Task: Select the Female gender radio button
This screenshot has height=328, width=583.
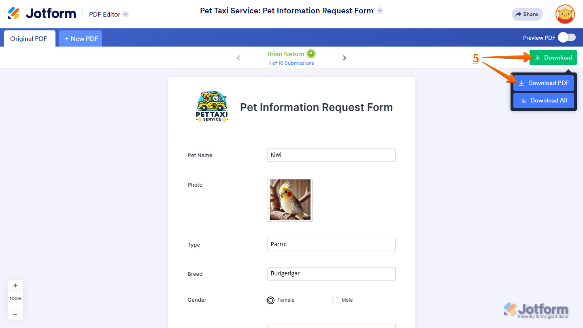Action: [x=271, y=300]
